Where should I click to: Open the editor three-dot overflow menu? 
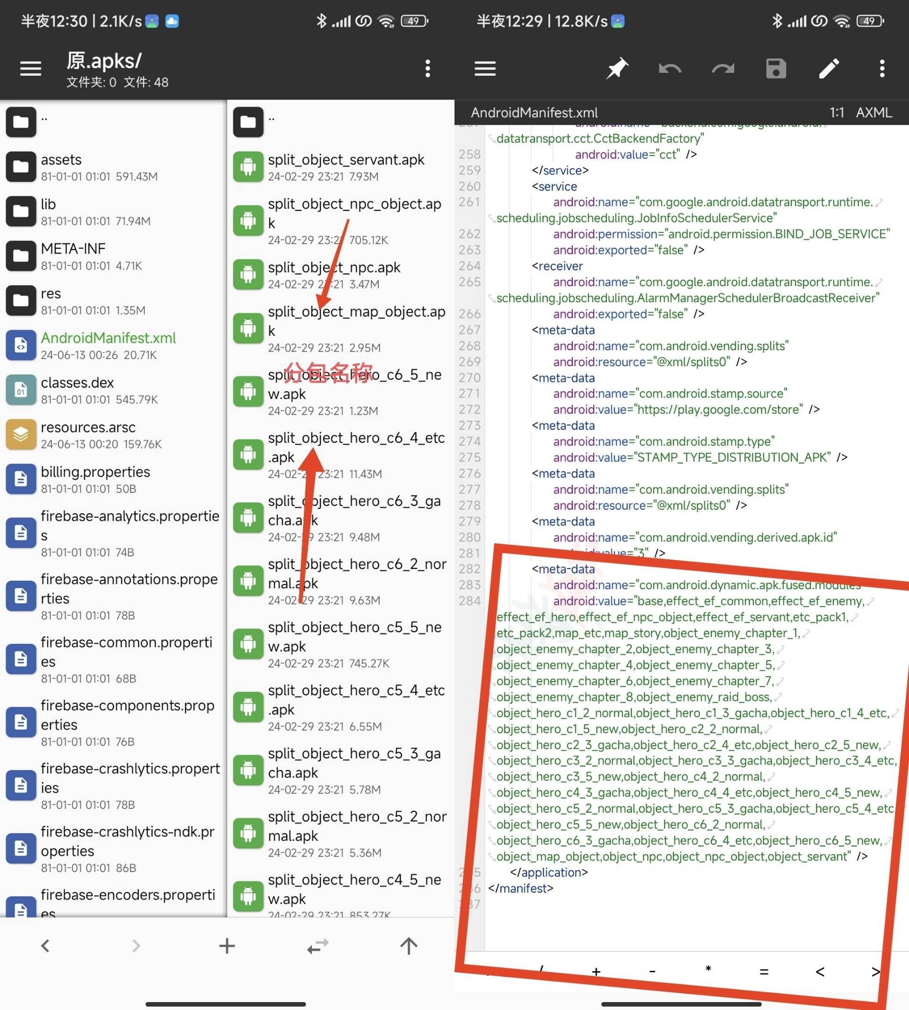882,68
